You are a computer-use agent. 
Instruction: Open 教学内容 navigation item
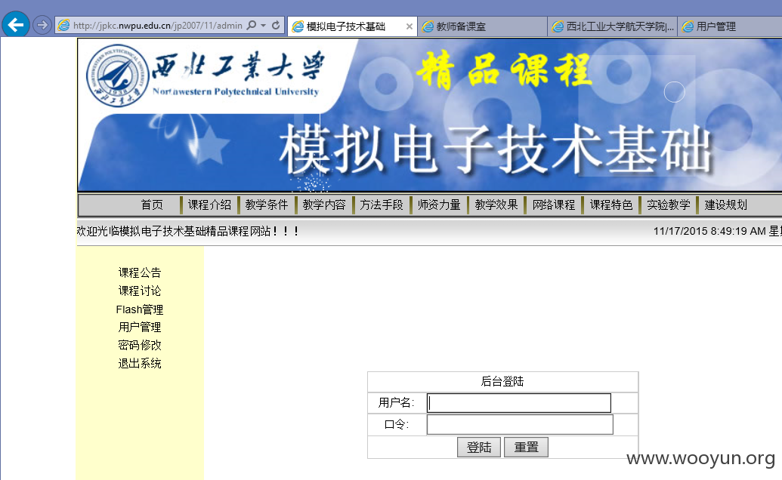323,205
